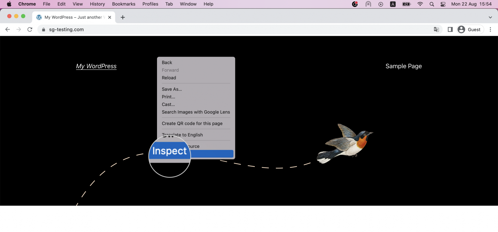Open the History menu
Viewport: 498px width, 232px height.
point(97,4)
